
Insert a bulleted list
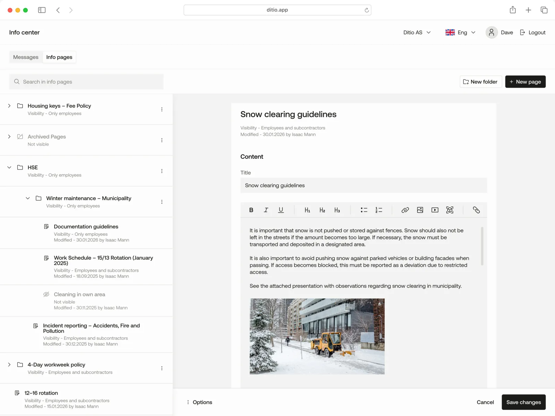(364, 210)
